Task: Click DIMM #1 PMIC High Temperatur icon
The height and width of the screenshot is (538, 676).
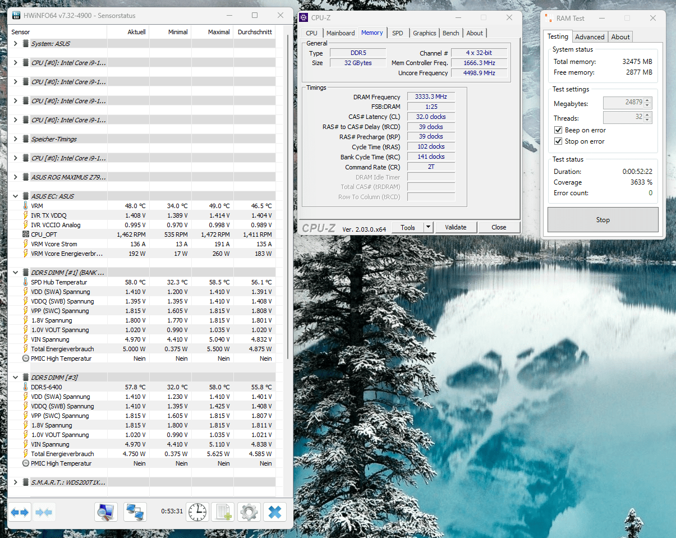Action: (26, 358)
